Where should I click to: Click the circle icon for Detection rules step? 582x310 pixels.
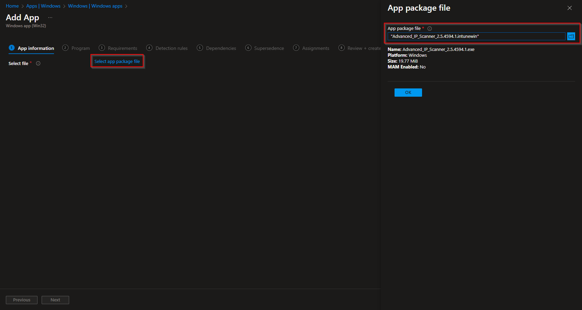pyautogui.click(x=149, y=48)
